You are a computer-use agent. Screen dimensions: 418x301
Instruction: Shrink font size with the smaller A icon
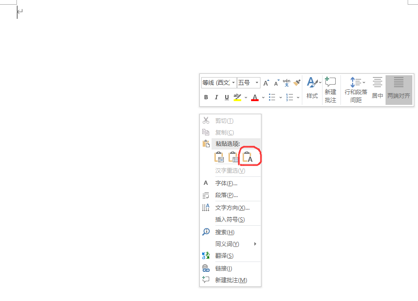[277, 83]
